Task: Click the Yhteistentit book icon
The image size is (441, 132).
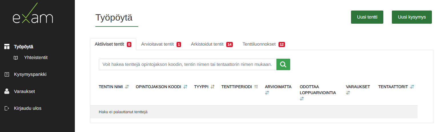Action: point(16,58)
